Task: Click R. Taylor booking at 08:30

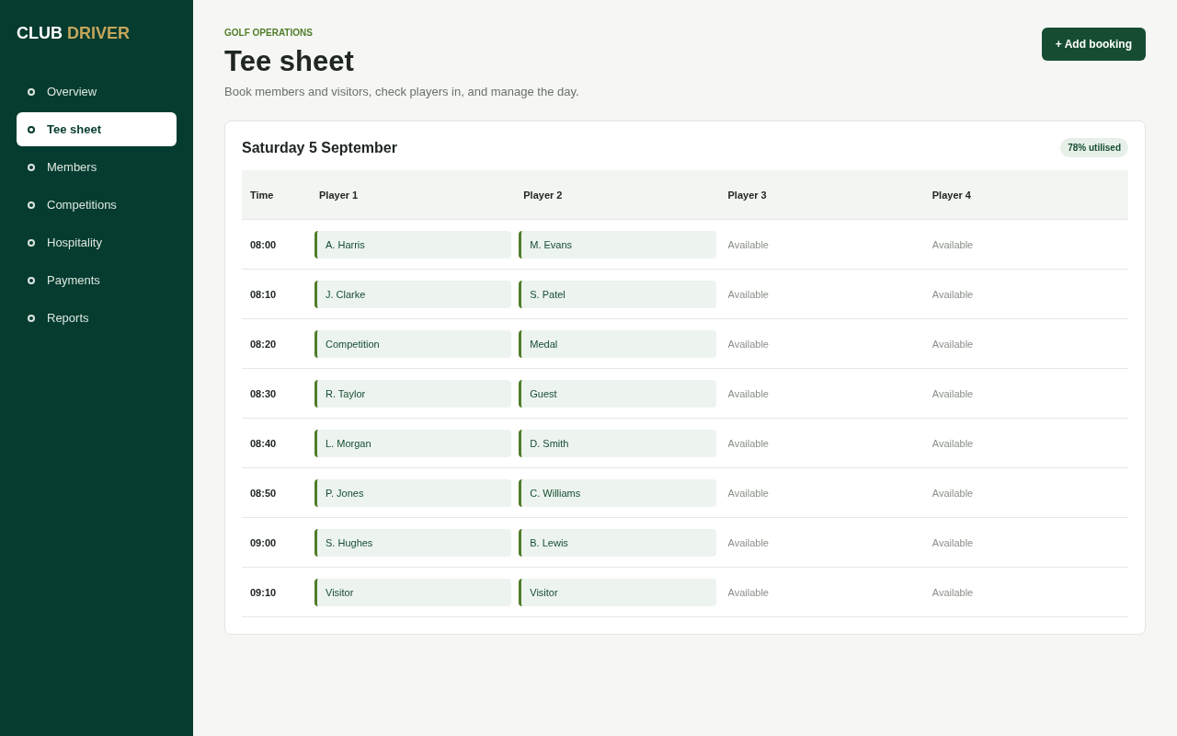Action: 413,394
